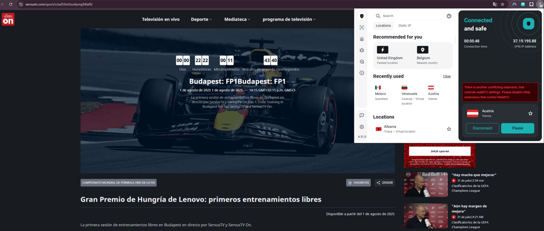Click the Dividir share button

coord(385,183)
